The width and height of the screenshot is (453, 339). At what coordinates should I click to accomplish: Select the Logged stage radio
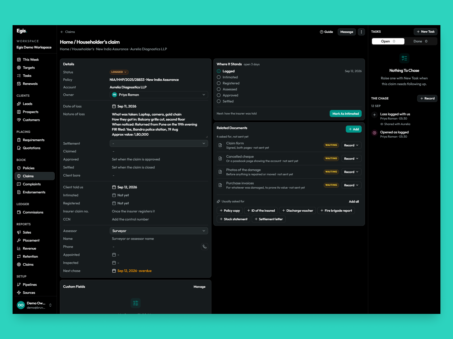[x=219, y=71]
